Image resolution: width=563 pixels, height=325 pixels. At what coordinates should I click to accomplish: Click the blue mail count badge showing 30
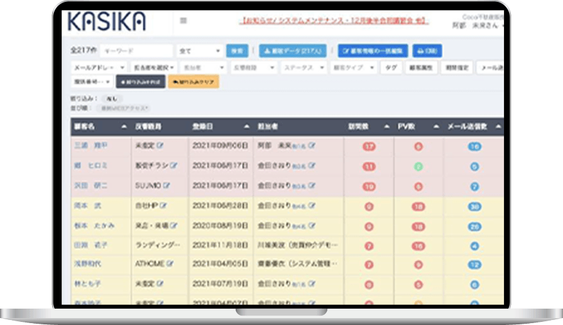pyautogui.click(x=474, y=206)
